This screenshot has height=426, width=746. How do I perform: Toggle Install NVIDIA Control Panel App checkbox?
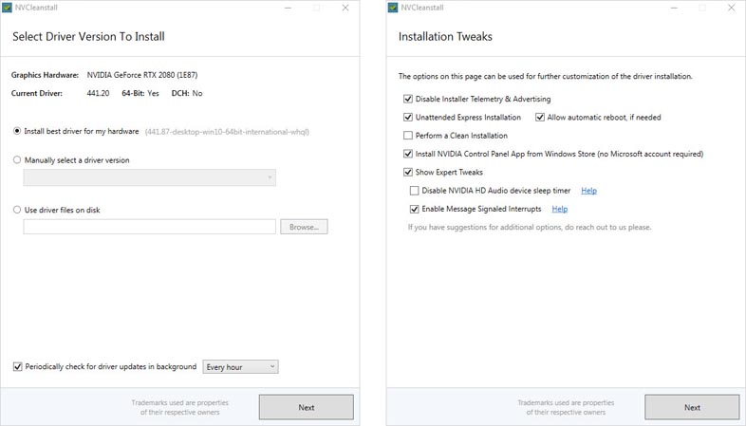(408, 154)
